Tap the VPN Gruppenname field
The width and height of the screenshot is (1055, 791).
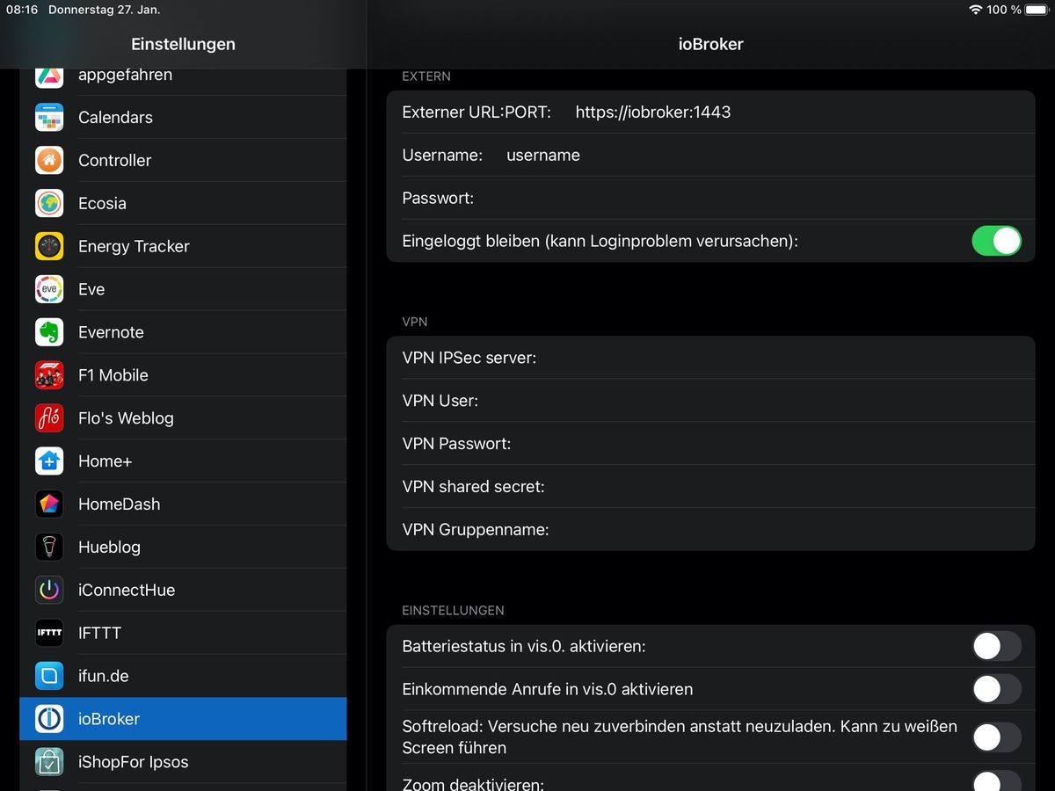710,529
